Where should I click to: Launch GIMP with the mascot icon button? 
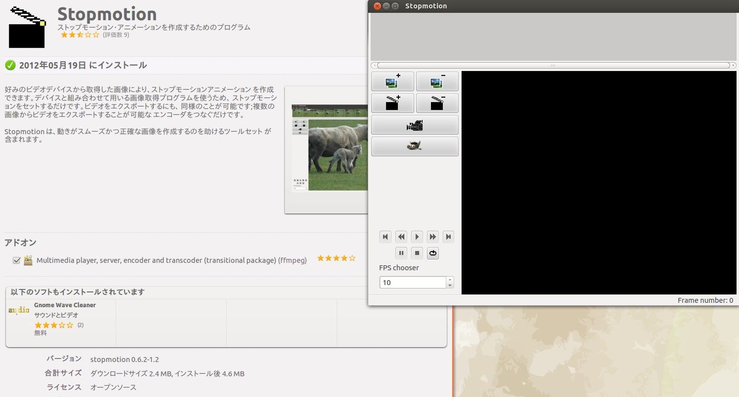click(x=415, y=146)
